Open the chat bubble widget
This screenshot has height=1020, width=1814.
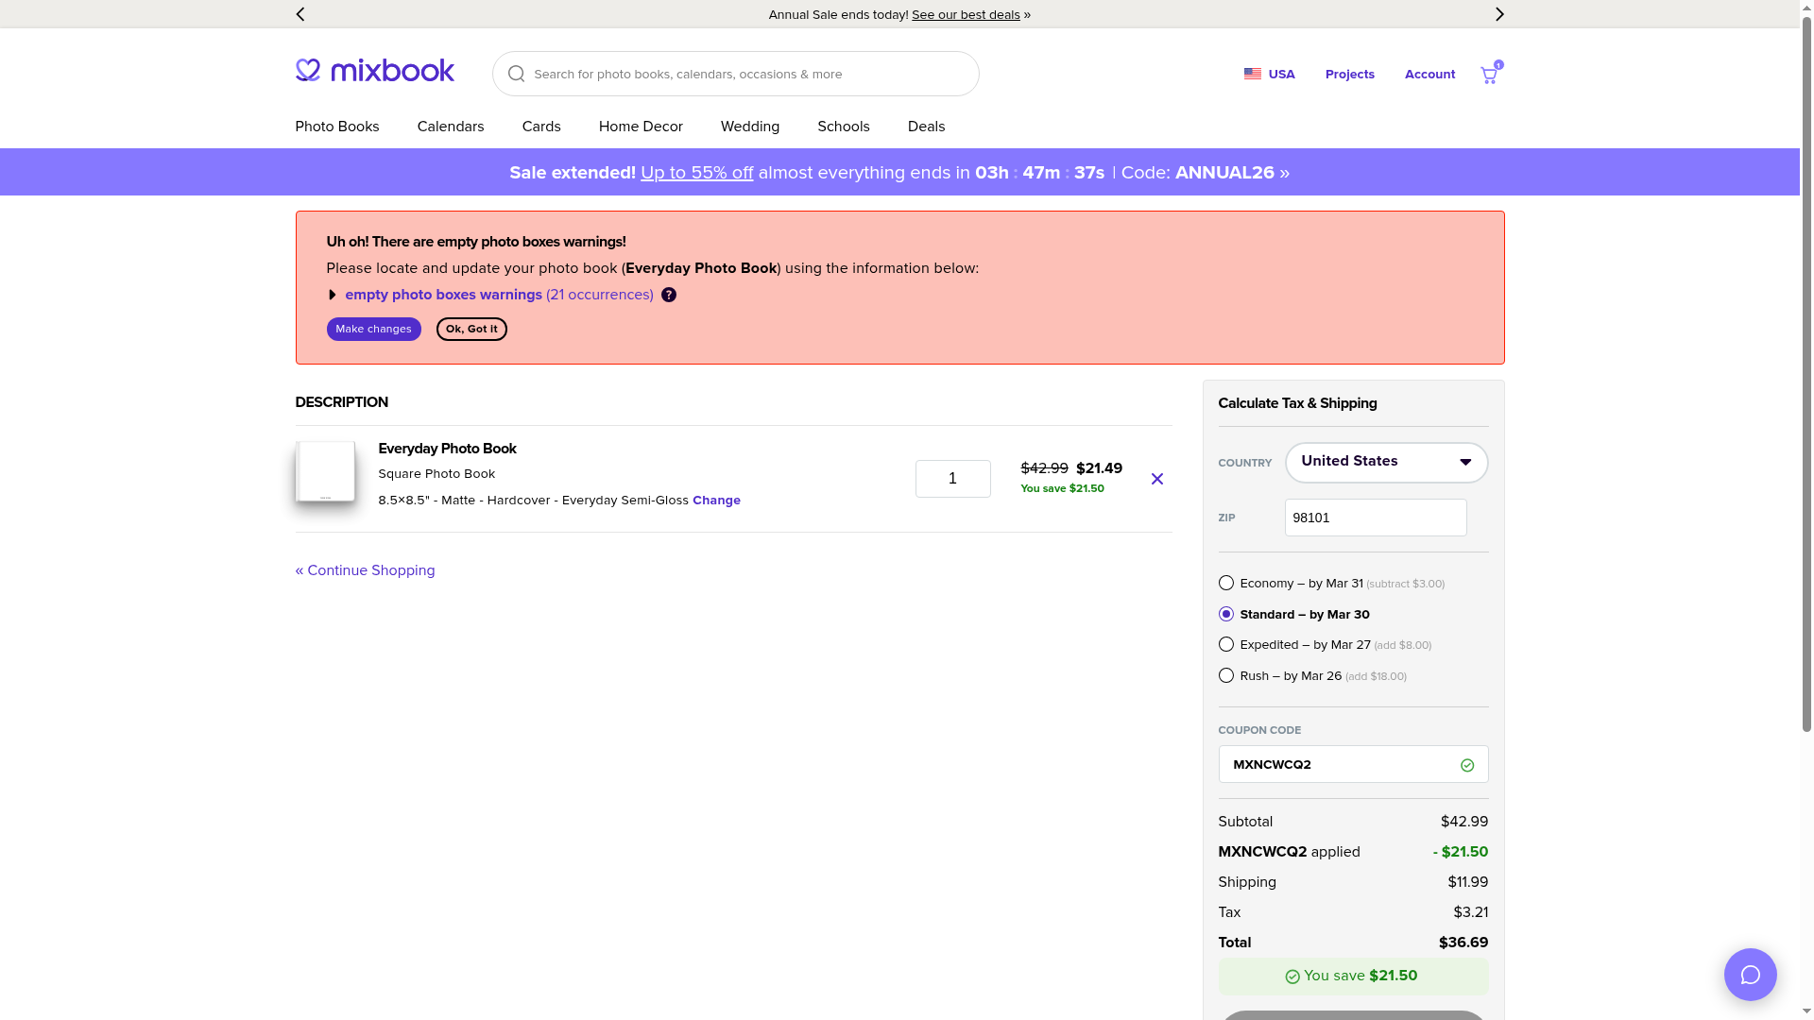(1750, 975)
